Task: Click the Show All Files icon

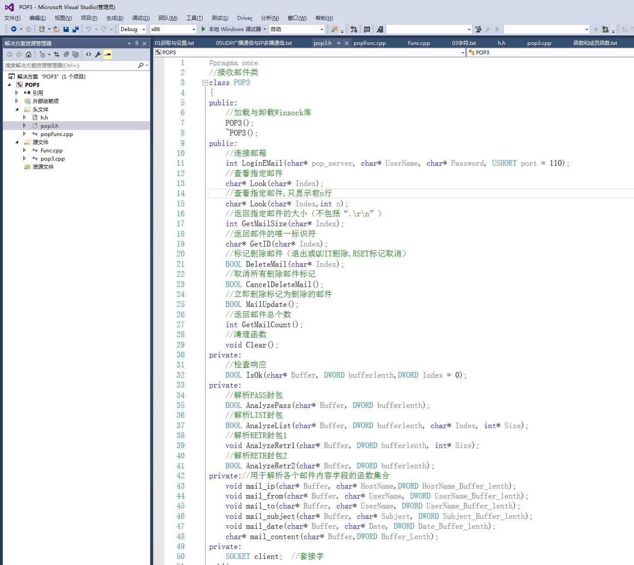Action: pos(76,54)
